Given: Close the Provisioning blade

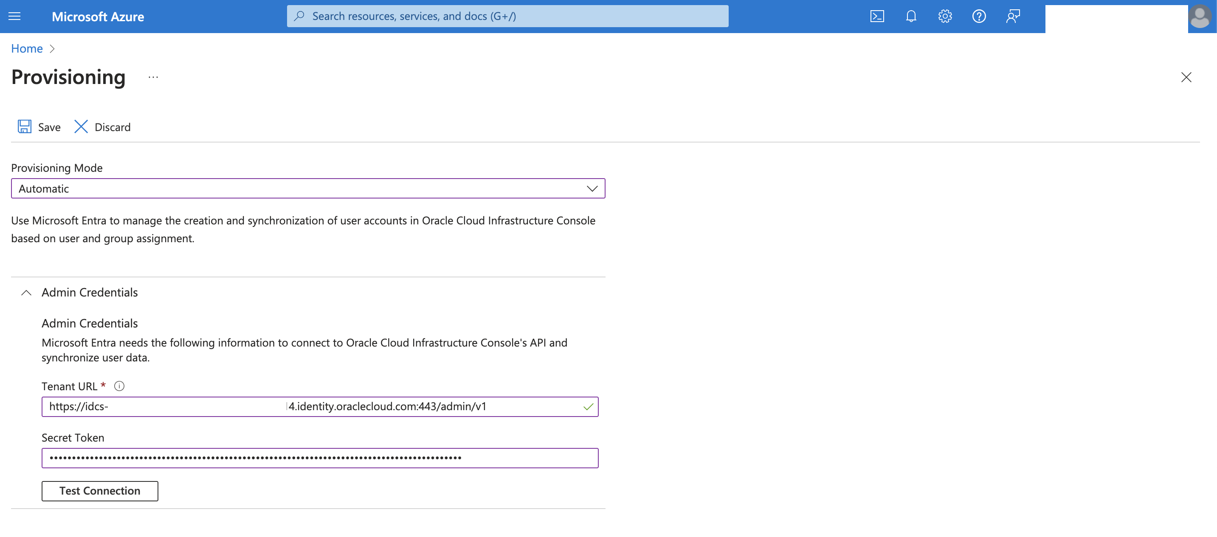Looking at the screenshot, I should coord(1186,77).
